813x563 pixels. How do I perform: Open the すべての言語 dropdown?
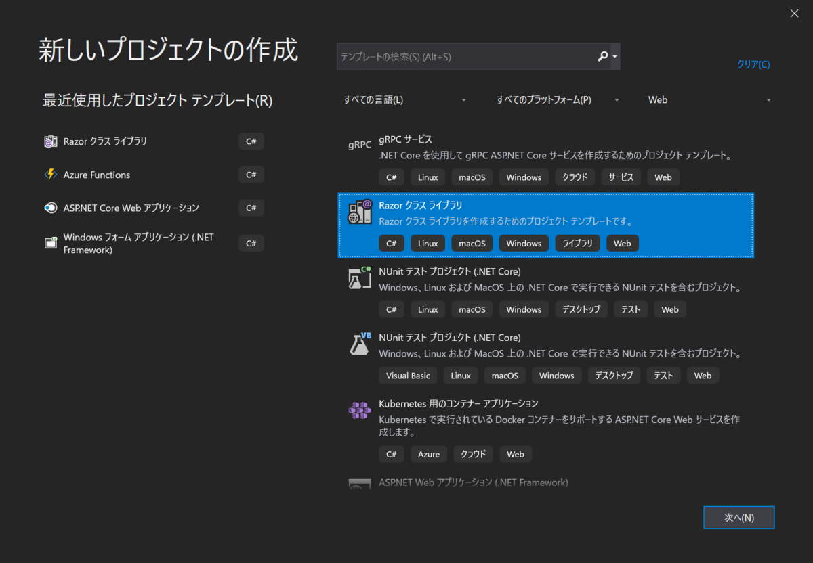[x=404, y=99]
